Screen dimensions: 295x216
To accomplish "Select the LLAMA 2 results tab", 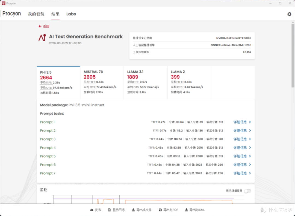I will pos(189,82).
